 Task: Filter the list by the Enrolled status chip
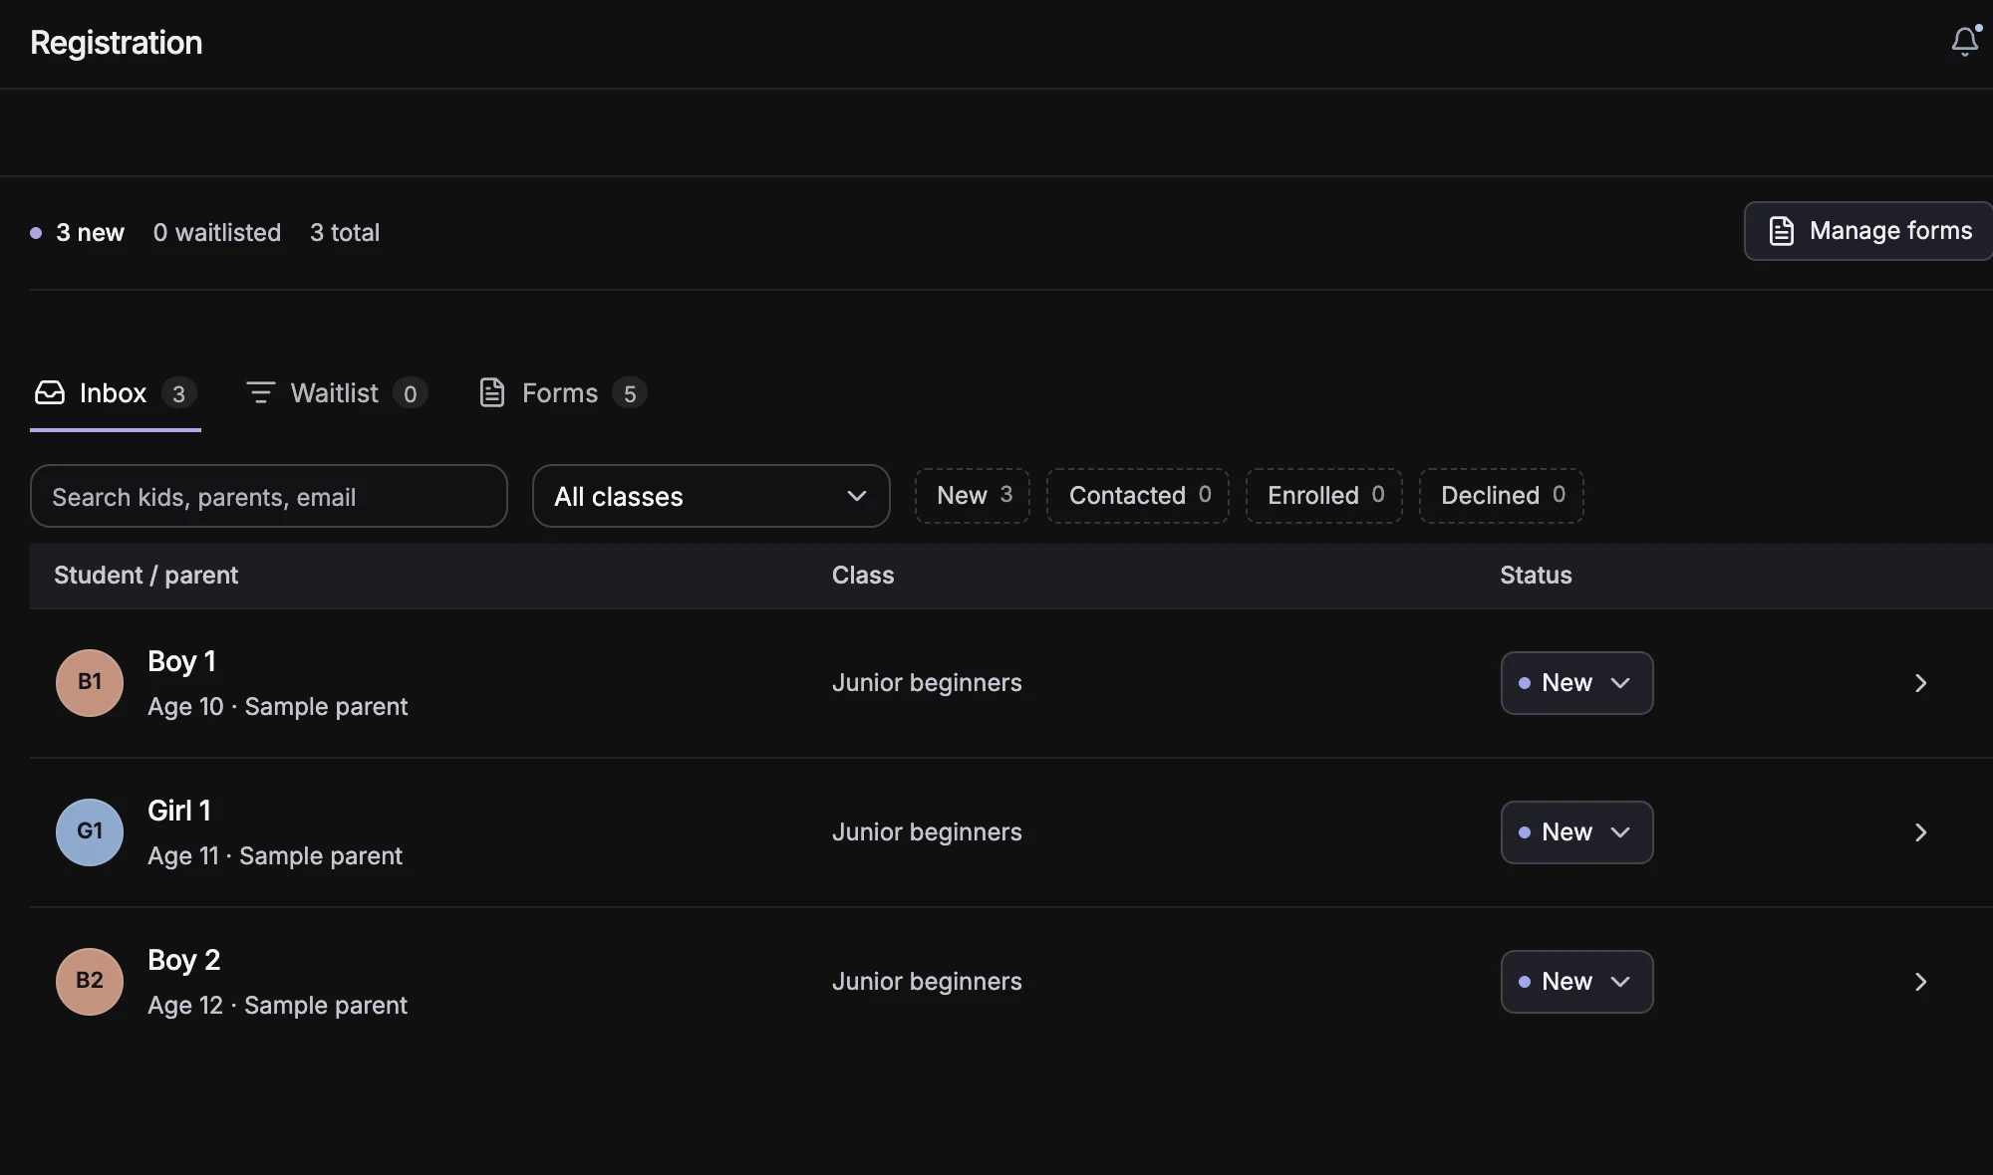(x=1324, y=496)
